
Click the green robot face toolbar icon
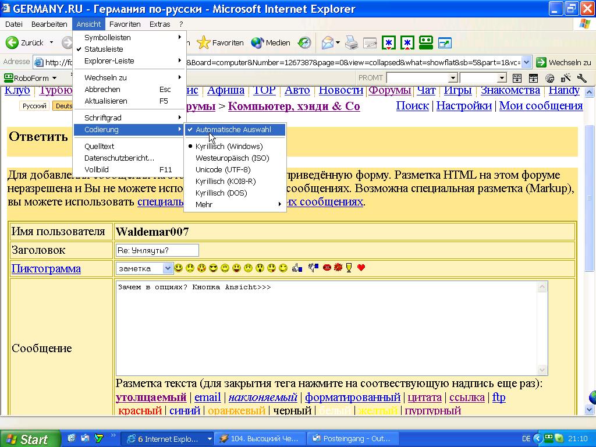coord(426,42)
